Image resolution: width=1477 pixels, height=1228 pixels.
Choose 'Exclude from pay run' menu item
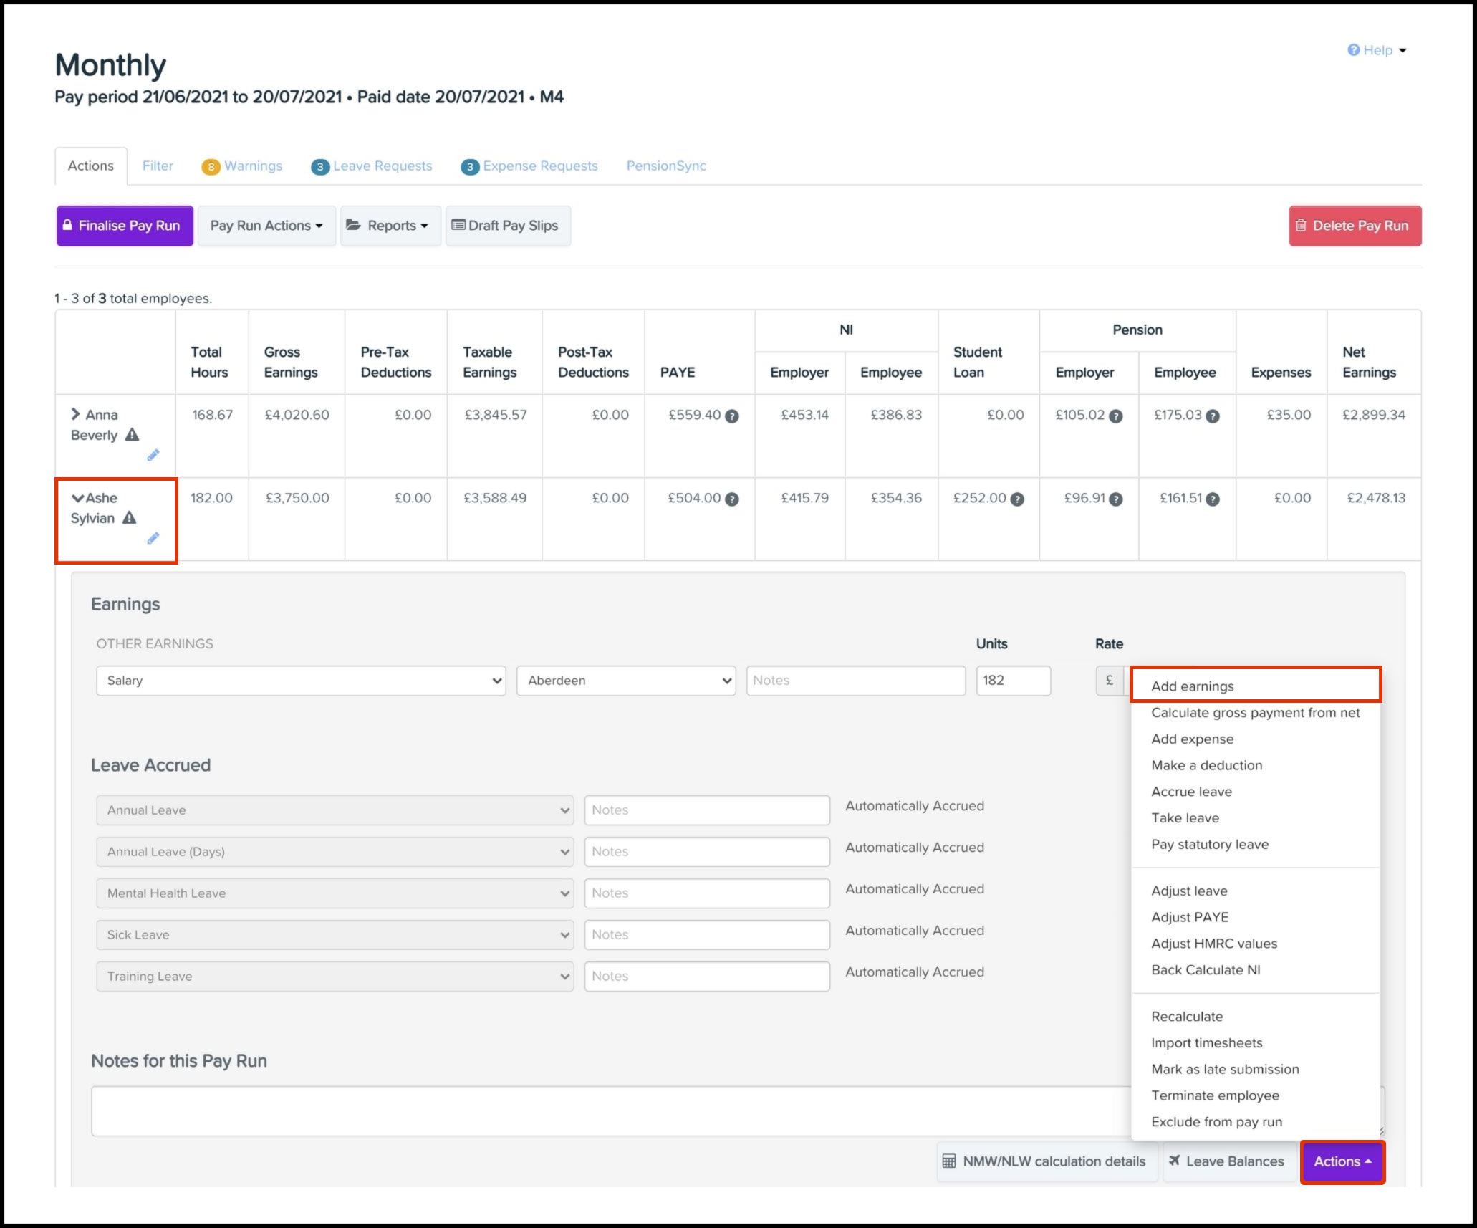[1216, 1122]
